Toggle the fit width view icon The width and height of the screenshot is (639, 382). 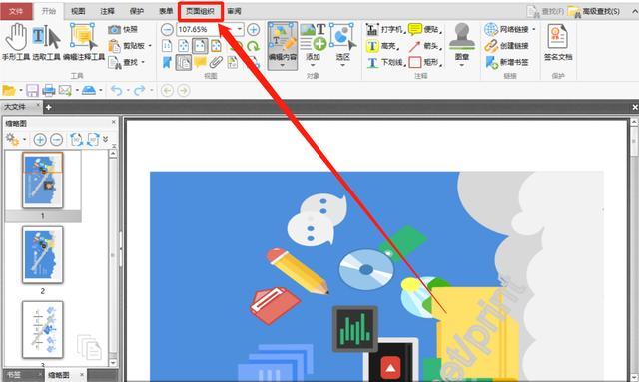(x=200, y=46)
